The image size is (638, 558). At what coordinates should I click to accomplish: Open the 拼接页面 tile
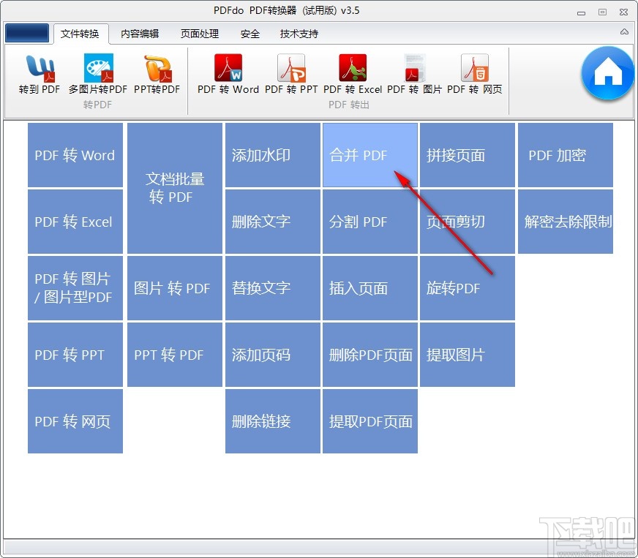468,155
